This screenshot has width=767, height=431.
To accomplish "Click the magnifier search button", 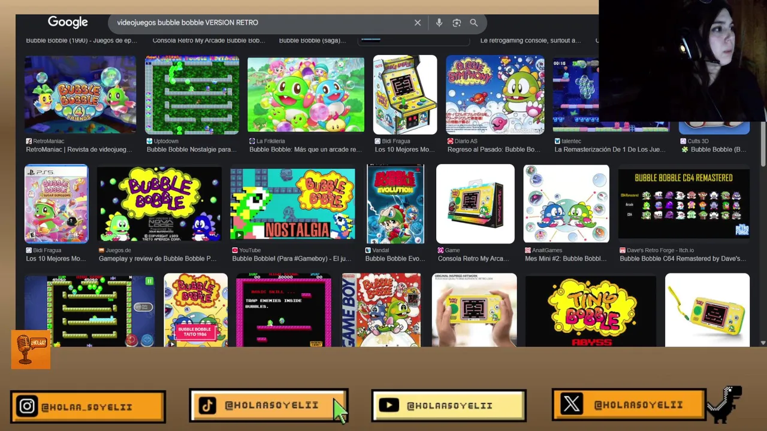I will click(x=474, y=23).
